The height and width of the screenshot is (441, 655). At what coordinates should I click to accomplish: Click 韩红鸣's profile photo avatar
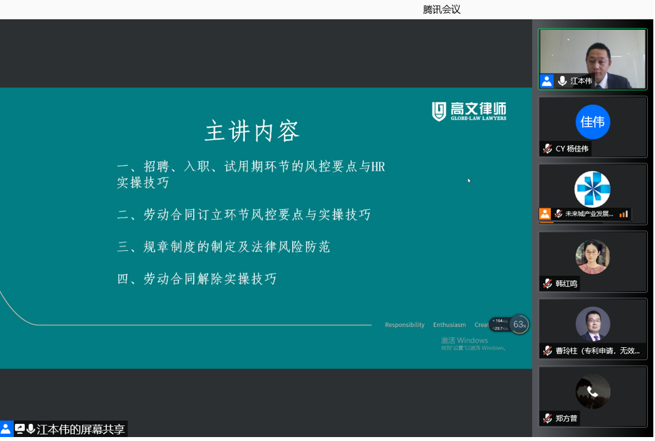(592, 257)
